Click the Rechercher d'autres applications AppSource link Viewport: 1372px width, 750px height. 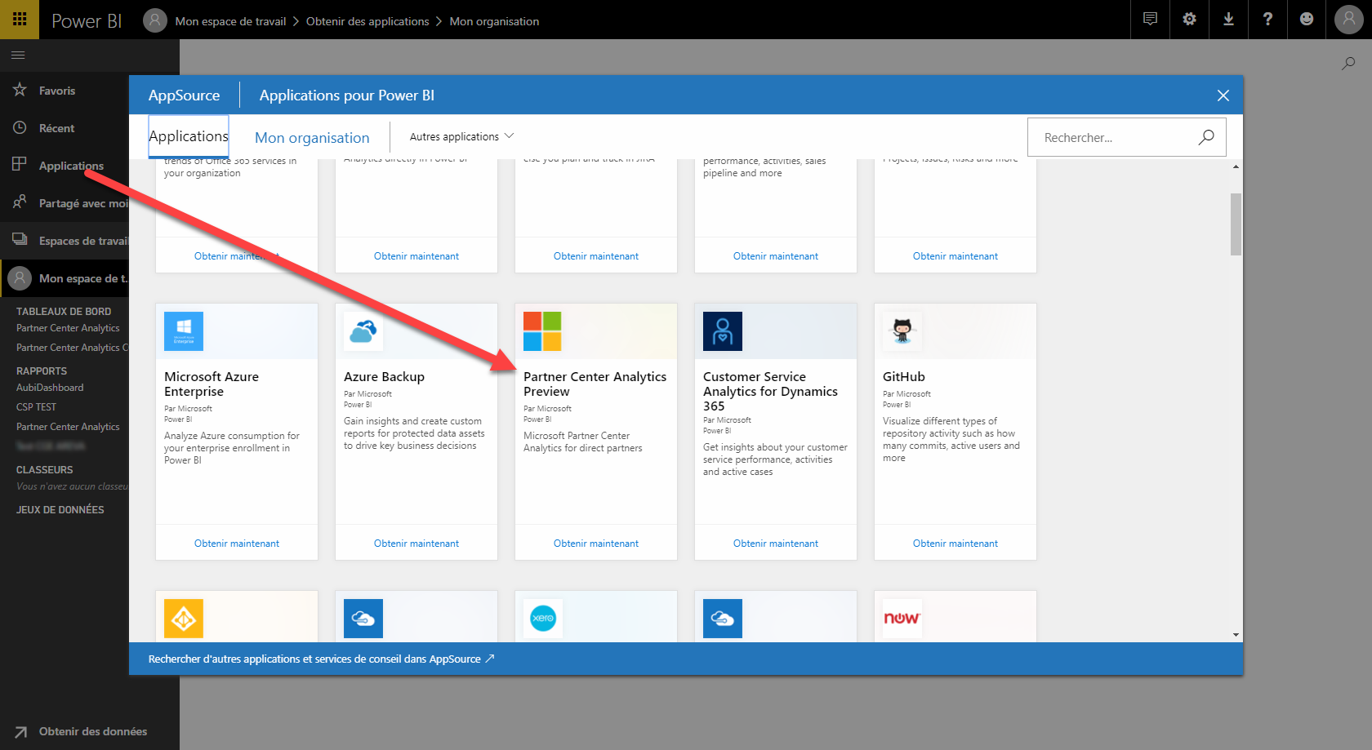[x=321, y=659]
